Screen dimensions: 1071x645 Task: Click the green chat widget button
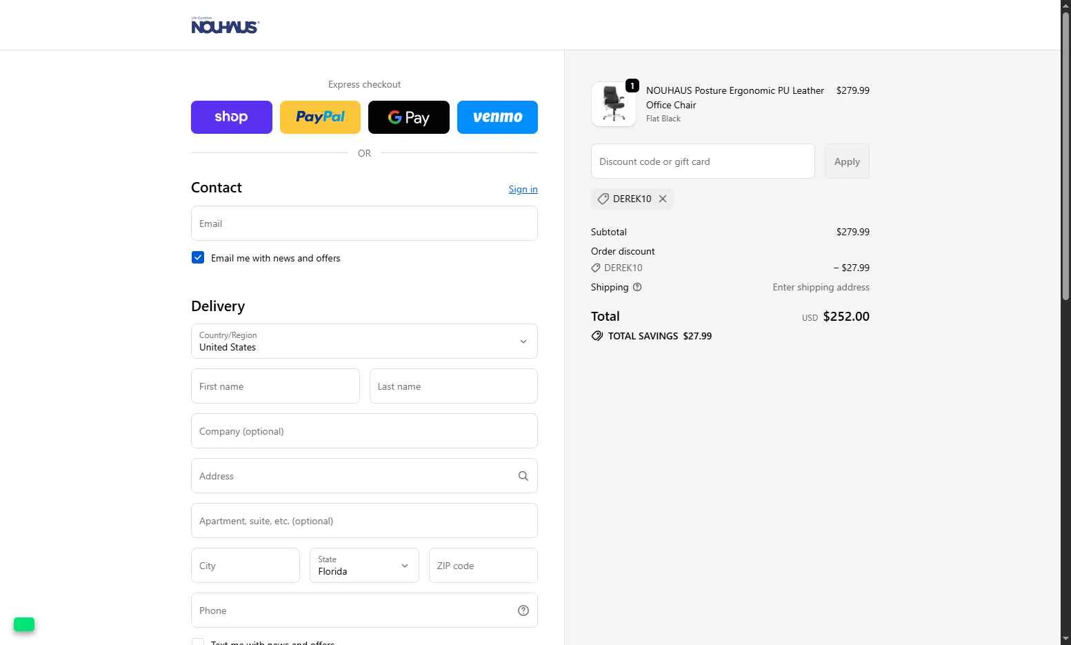pyautogui.click(x=24, y=624)
